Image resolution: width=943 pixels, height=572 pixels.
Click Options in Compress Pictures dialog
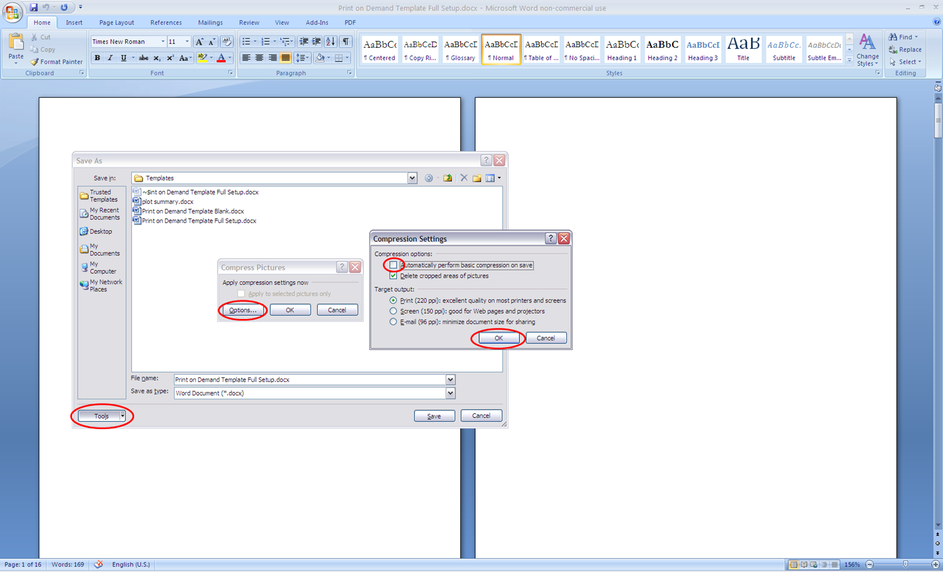click(242, 310)
